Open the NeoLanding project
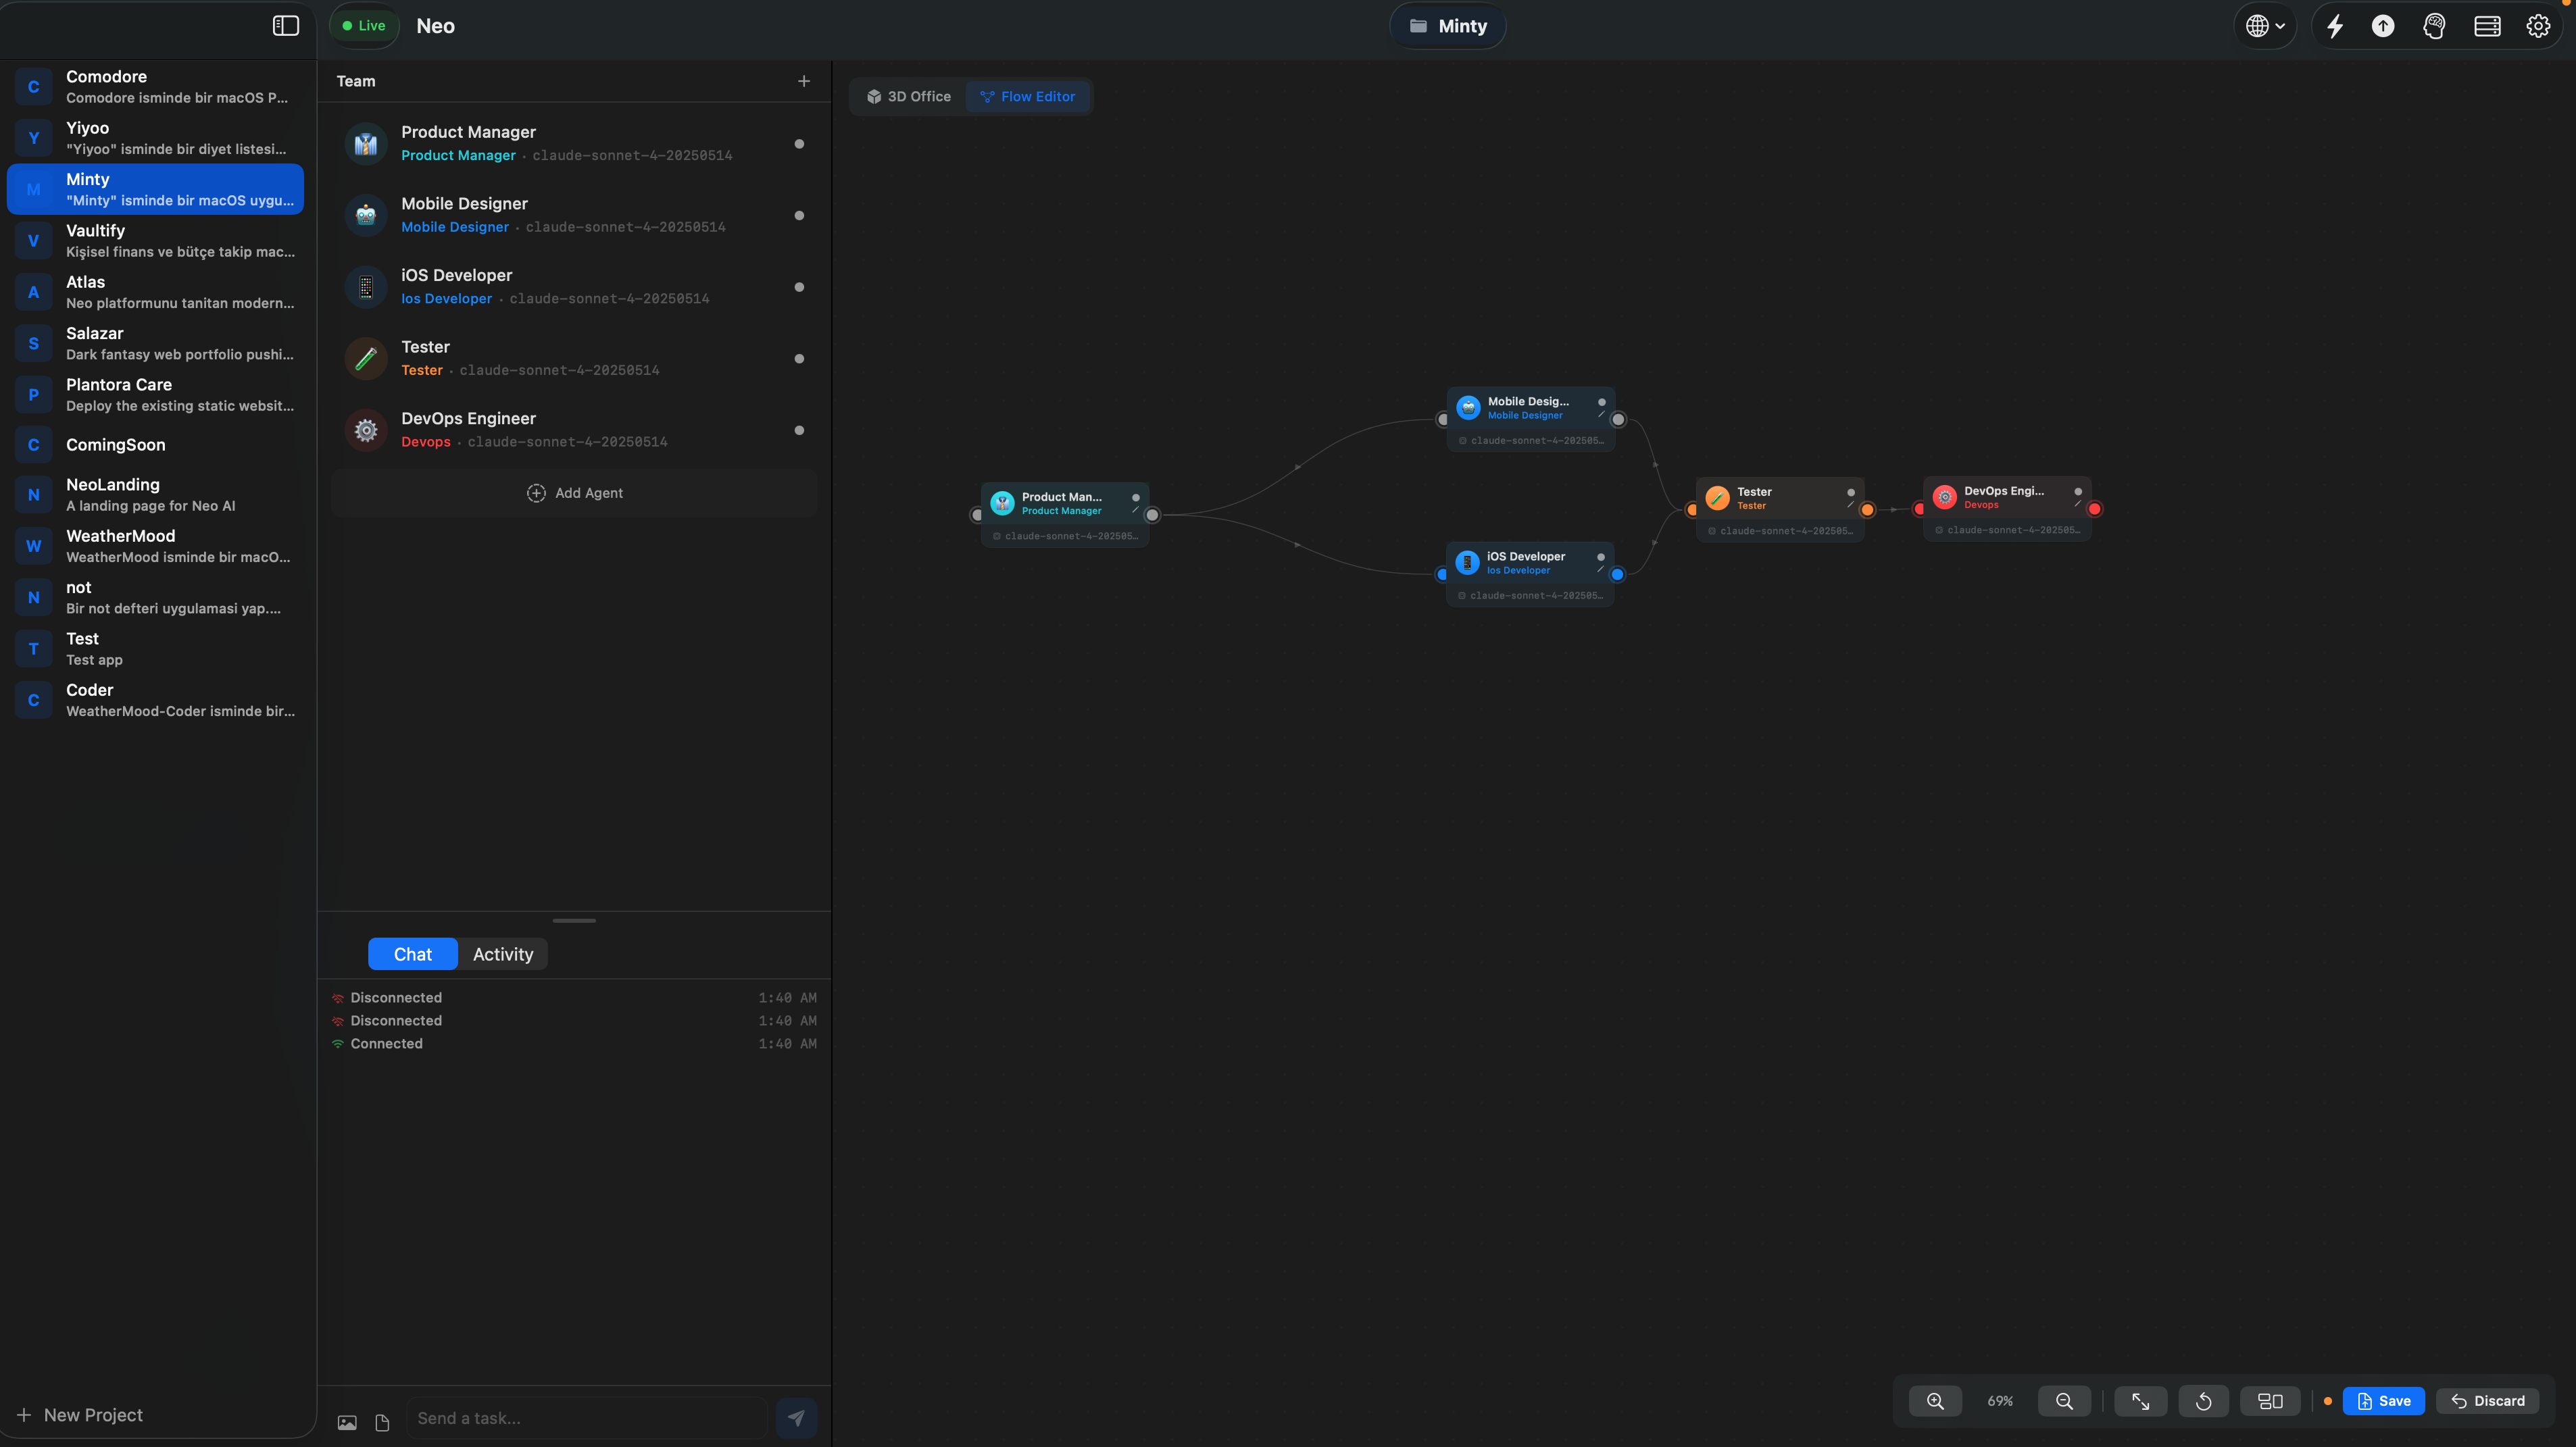The width and height of the screenshot is (2576, 1447). pos(155,495)
